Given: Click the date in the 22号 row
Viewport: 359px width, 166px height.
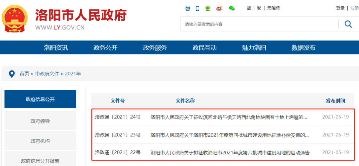Looking at the screenshot, I should 335,152.
